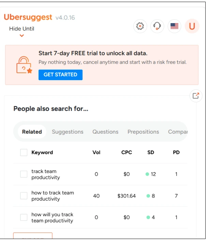This screenshot has height=240, width=207.
Task: Switch to the Suggestions tab
Action: [x=68, y=132]
